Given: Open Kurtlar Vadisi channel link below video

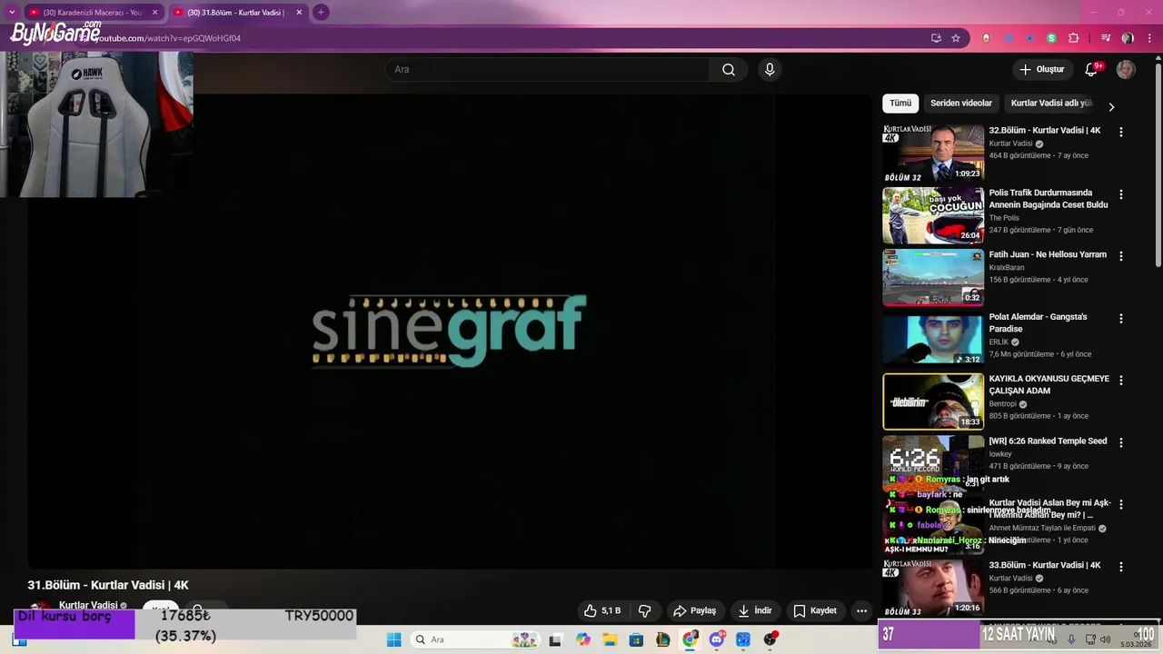Looking at the screenshot, I should pos(88,606).
